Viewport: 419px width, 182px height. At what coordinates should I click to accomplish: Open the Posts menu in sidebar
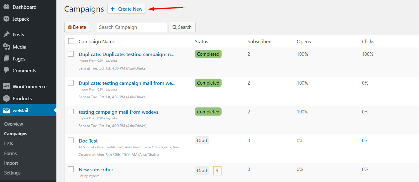(18, 34)
